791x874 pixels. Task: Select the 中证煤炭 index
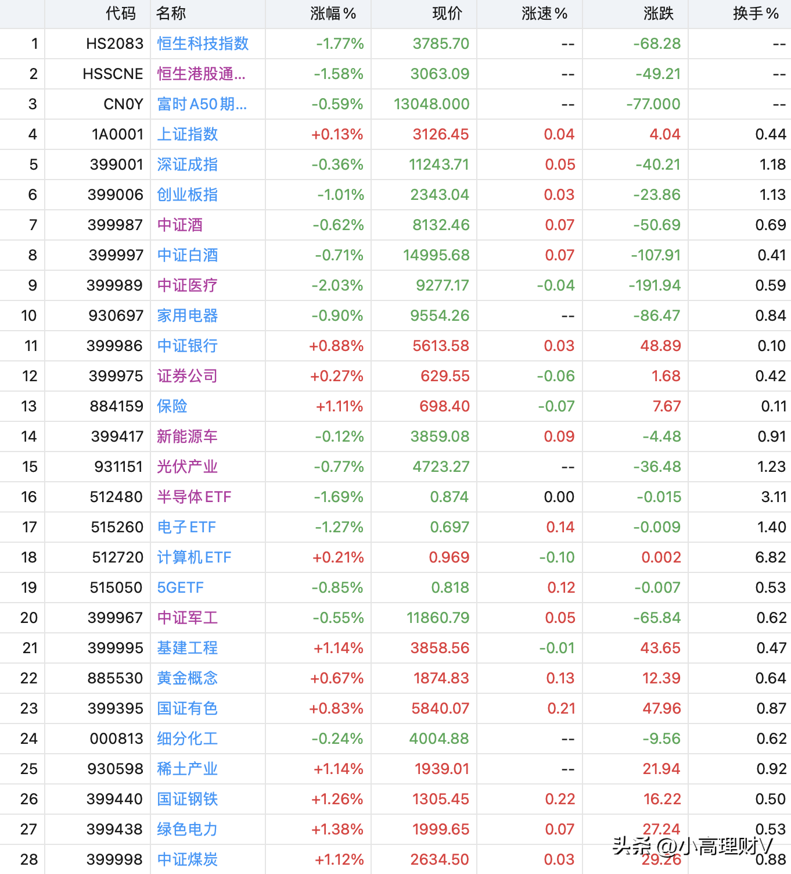(x=186, y=859)
